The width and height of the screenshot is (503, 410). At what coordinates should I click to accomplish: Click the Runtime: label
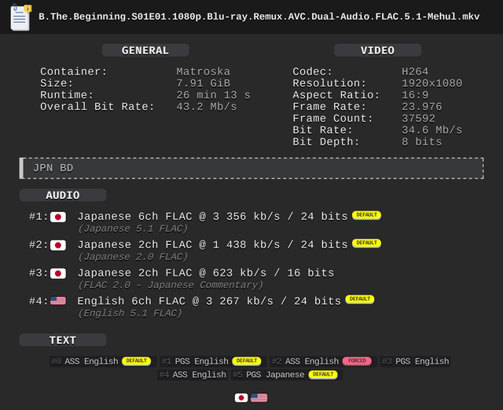pyautogui.click(x=67, y=95)
